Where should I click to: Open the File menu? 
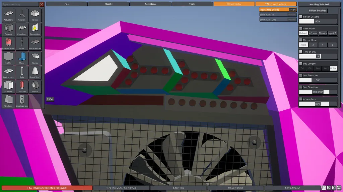pyautogui.click(x=67, y=4)
